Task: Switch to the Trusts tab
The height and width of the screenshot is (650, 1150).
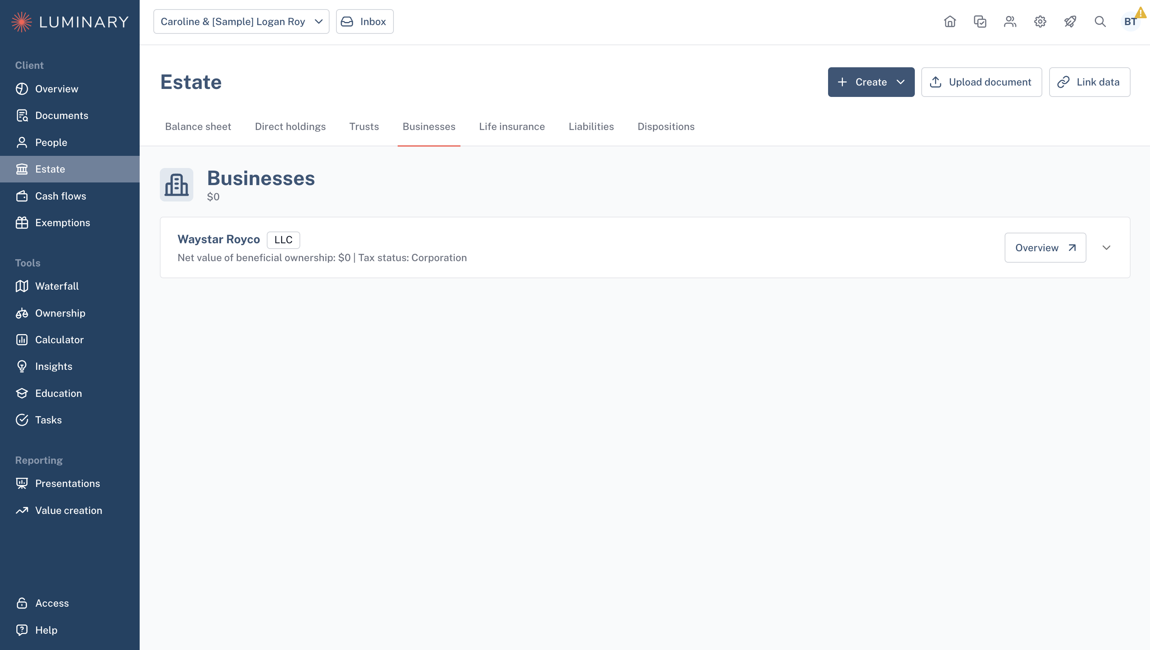Action: [x=364, y=127]
